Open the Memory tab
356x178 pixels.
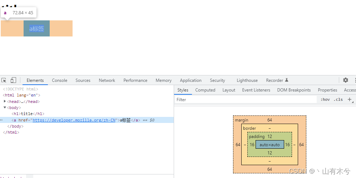(163, 80)
